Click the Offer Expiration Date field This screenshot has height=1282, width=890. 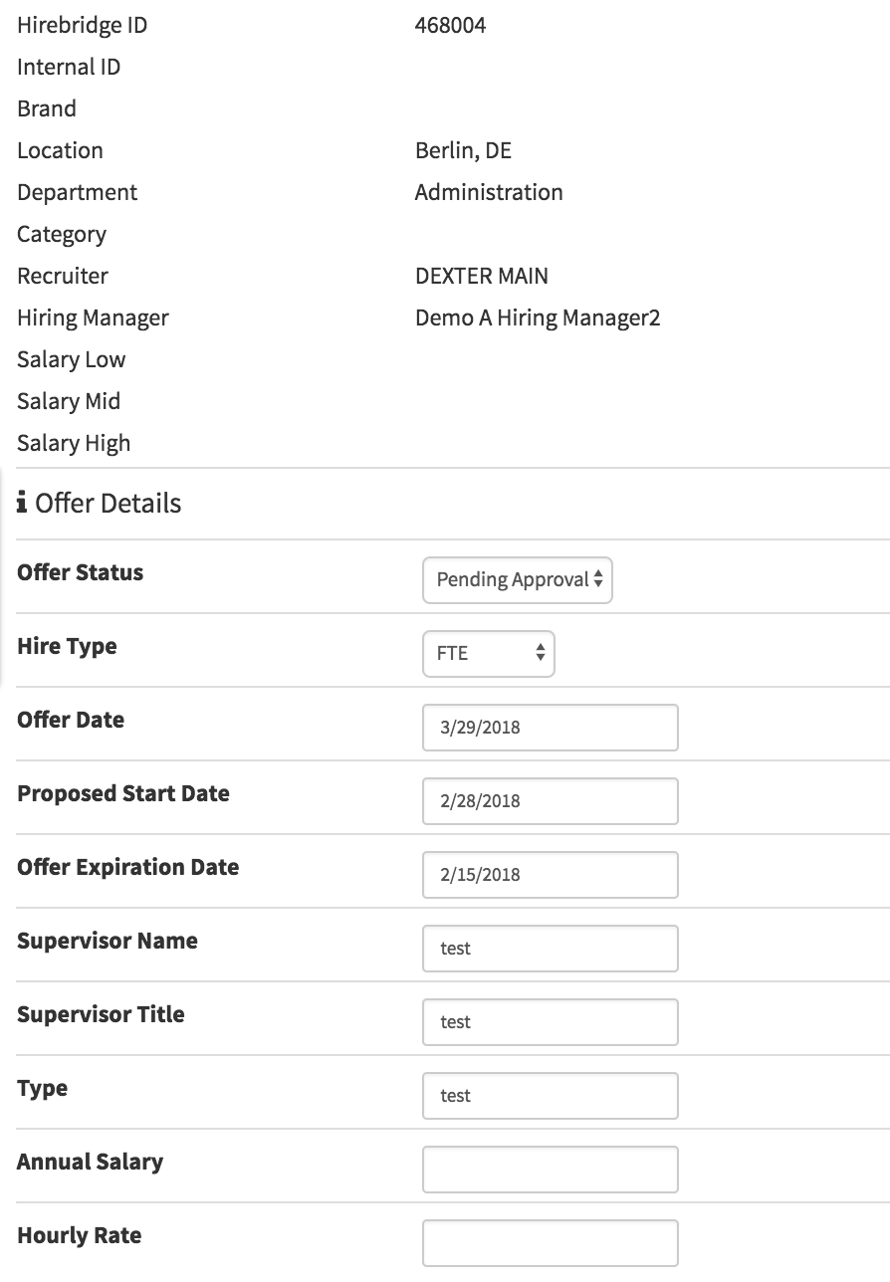(550, 875)
